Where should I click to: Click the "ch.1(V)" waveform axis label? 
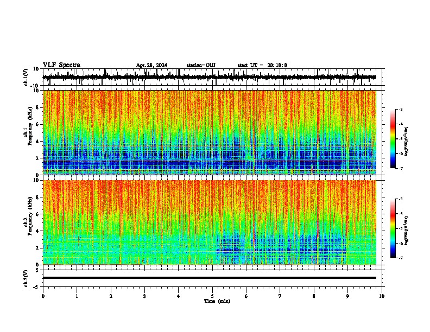pos(26,77)
